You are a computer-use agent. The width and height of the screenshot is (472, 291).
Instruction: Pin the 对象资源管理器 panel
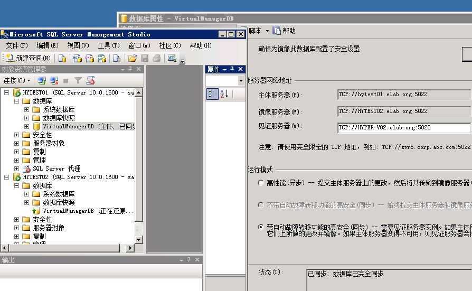(130, 69)
